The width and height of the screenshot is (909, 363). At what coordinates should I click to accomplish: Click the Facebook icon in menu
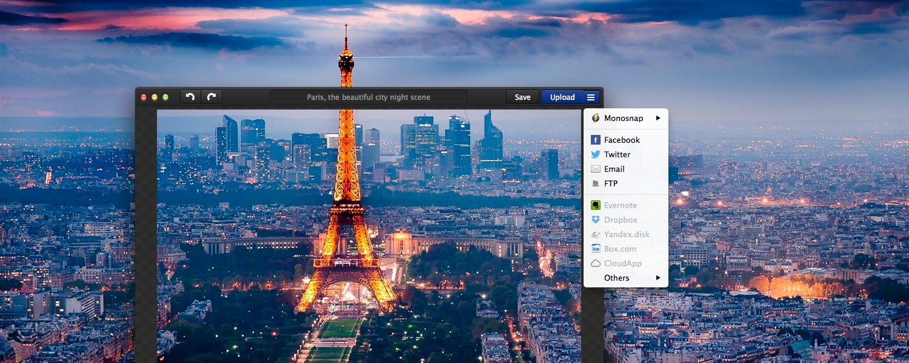coord(596,140)
